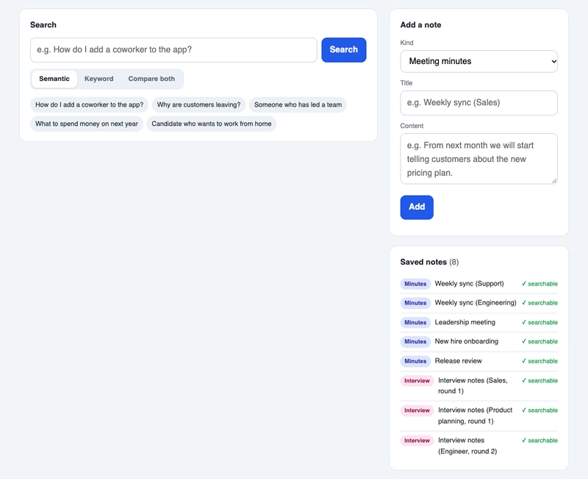The image size is (588, 479).
Task: Click the 'New hire onboarding' note title
Action: click(x=467, y=341)
